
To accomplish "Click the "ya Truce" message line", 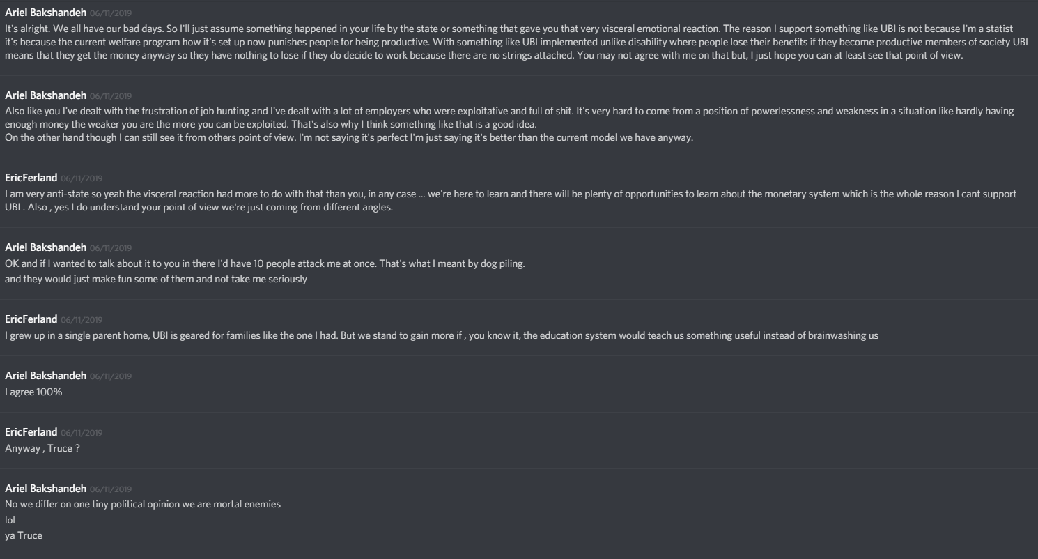I will point(24,536).
